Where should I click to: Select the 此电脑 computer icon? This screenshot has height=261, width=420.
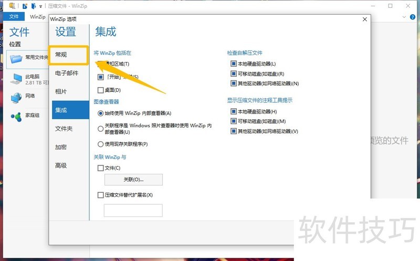[16, 79]
